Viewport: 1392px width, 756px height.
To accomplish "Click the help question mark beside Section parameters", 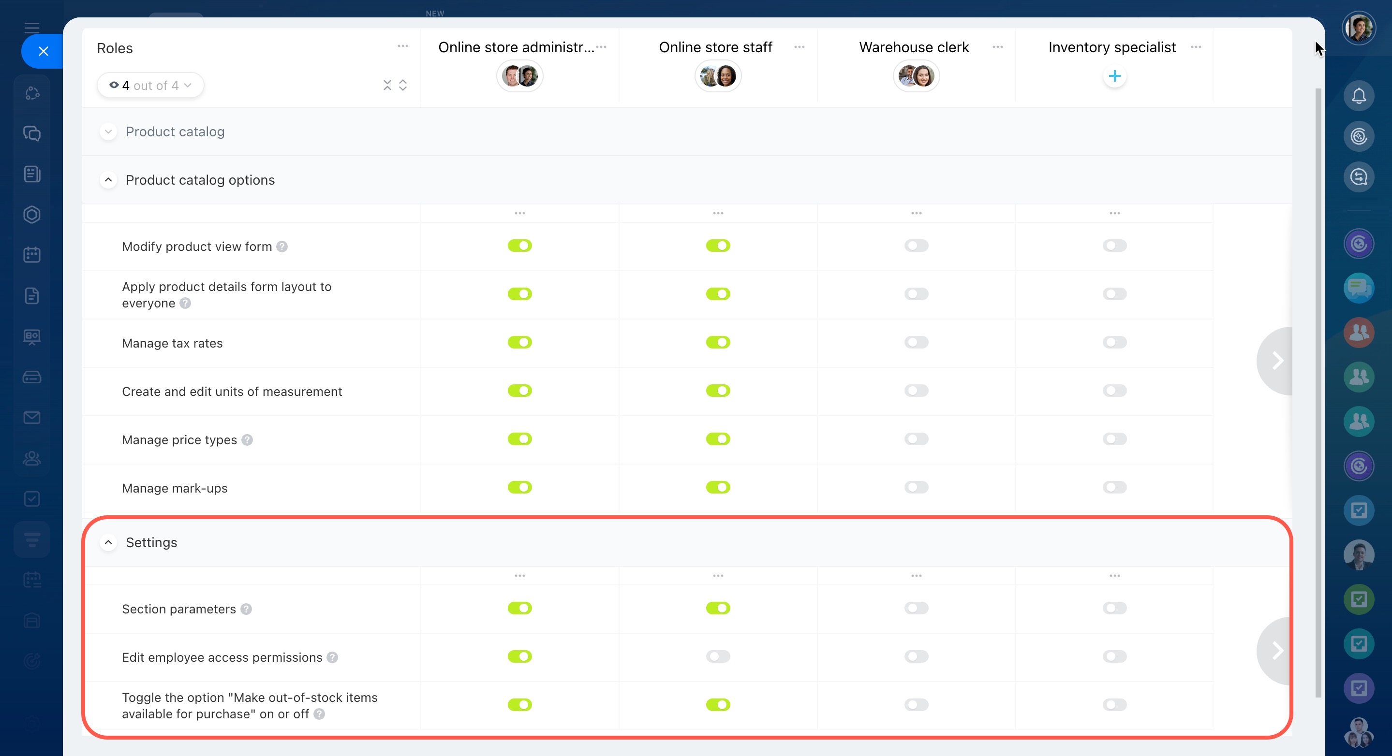I will [246, 609].
